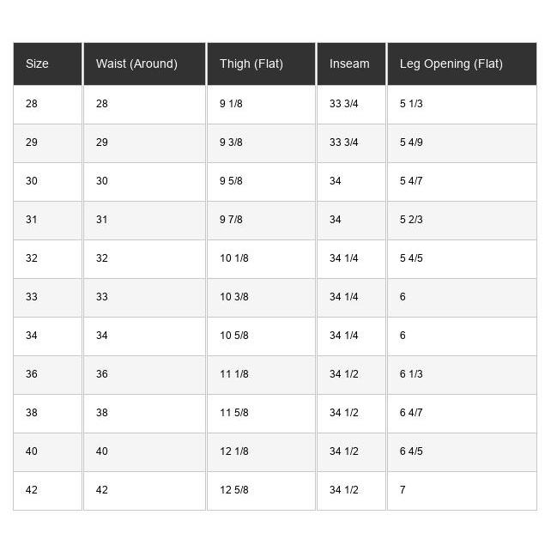Click the 5 2/3 leg opening cell
This screenshot has height=551, width=551.
(411, 220)
